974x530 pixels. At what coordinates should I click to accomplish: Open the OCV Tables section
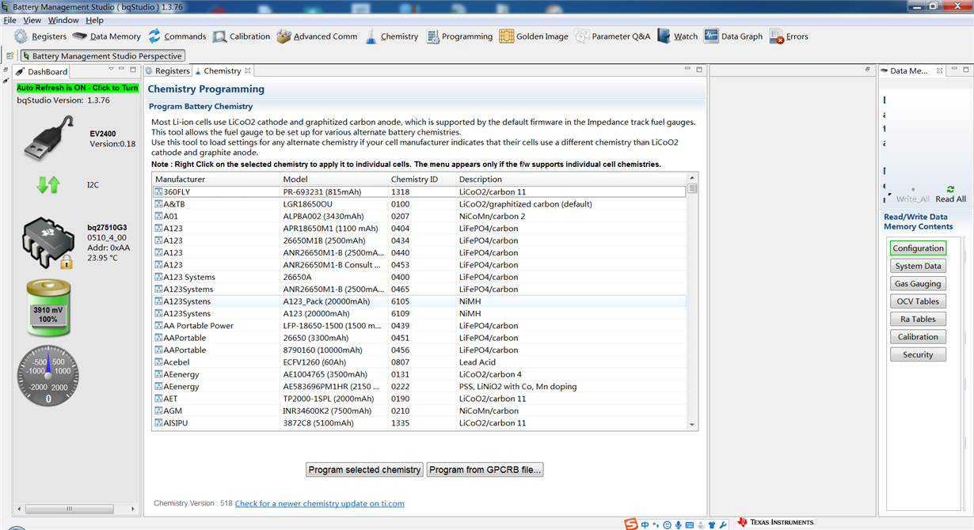coord(918,301)
